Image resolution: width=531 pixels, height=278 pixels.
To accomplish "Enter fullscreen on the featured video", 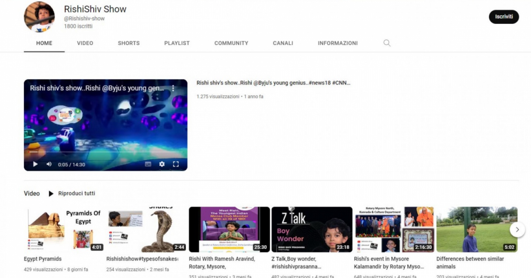I will point(176,164).
